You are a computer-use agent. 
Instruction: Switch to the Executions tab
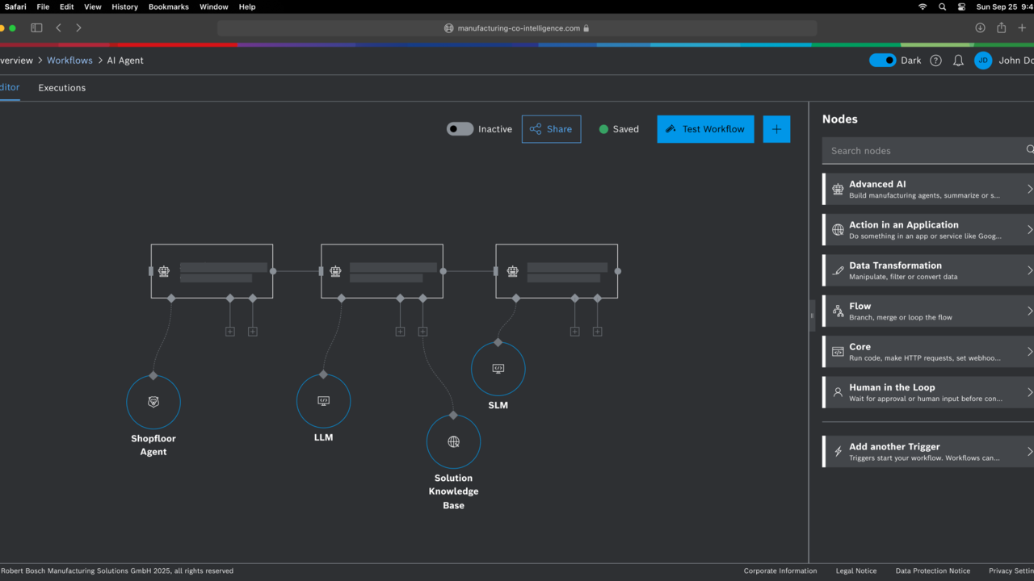[x=61, y=88]
